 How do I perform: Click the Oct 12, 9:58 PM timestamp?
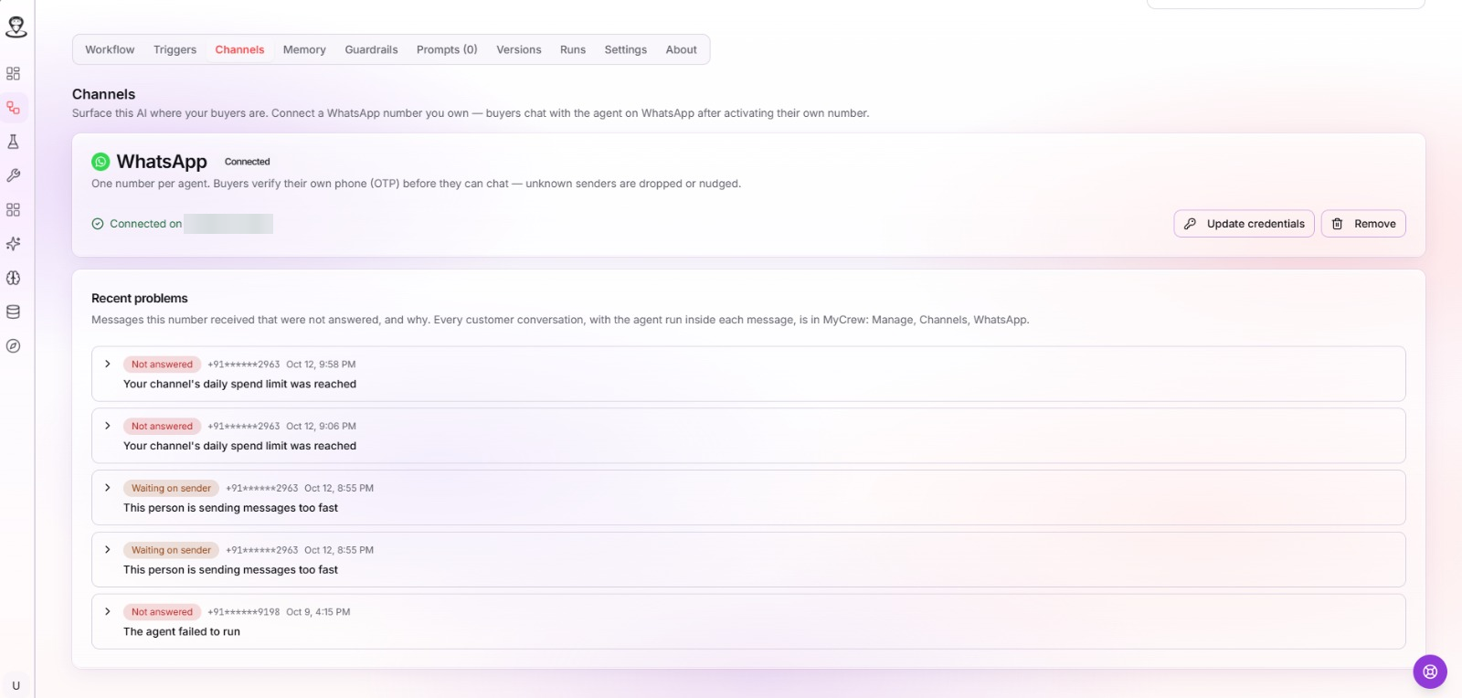point(321,364)
